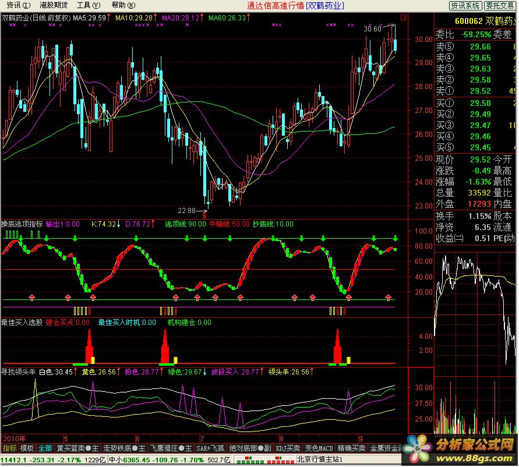Image resolution: width=519 pixels, height=467 pixels.
Task: Click the 北京行情主站1 status entry
Action: (x=319, y=459)
